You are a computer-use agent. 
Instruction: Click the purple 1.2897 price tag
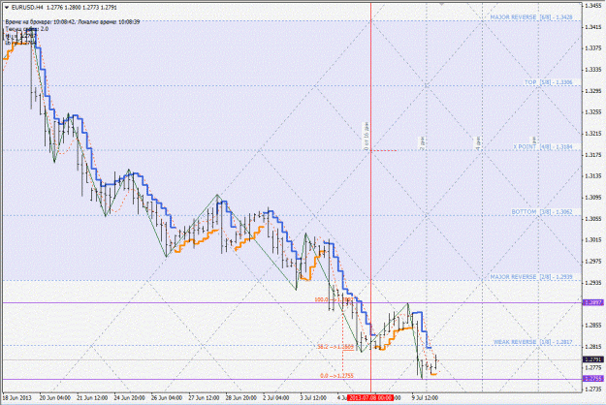click(x=593, y=302)
